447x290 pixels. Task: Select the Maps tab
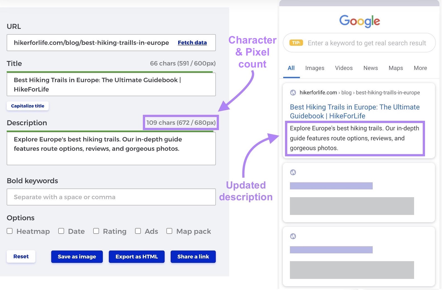pos(395,68)
